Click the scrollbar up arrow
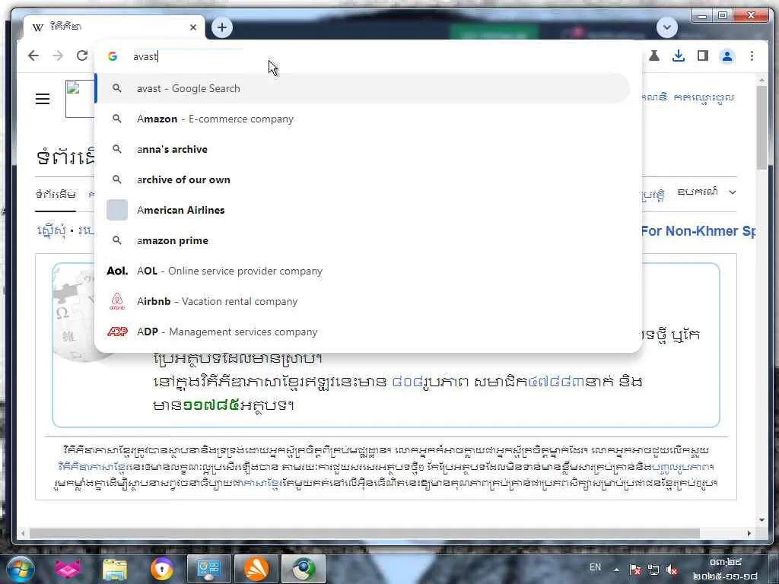 (x=762, y=79)
